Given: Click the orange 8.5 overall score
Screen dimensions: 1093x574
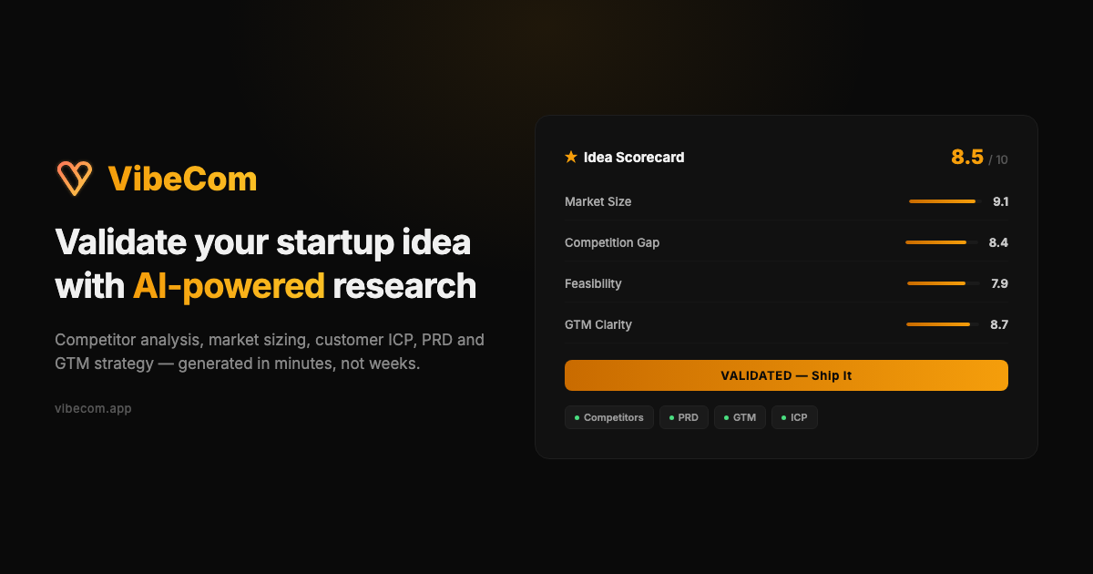Looking at the screenshot, I should [968, 157].
